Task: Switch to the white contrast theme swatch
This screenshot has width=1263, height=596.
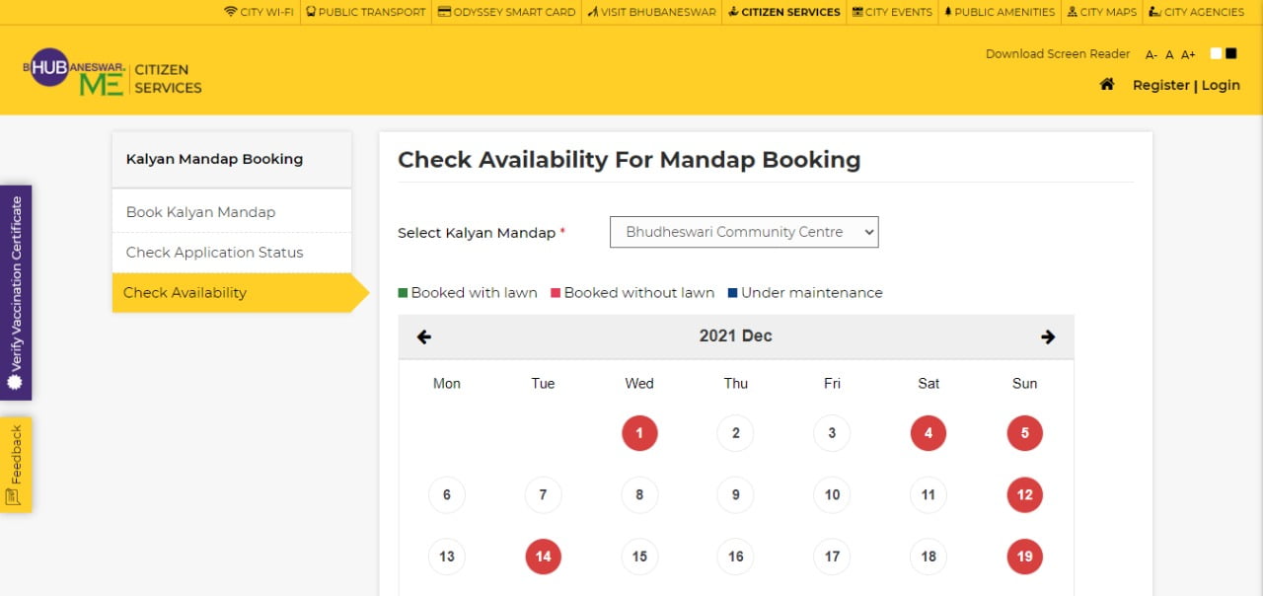Action: click(x=1216, y=53)
